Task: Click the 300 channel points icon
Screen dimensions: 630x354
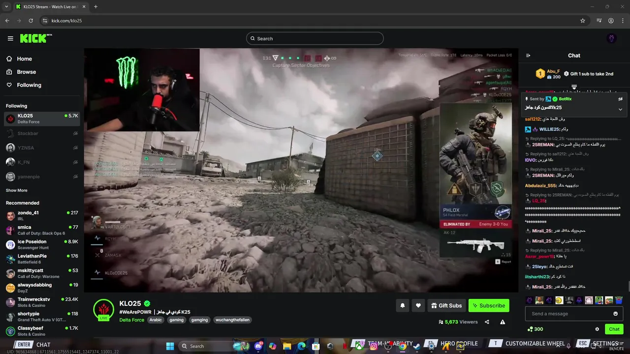Action: (530, 329)
